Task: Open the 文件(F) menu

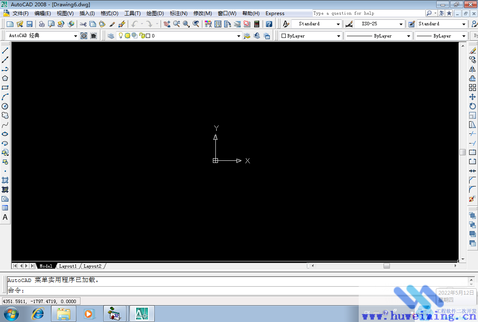Action: 20,13
